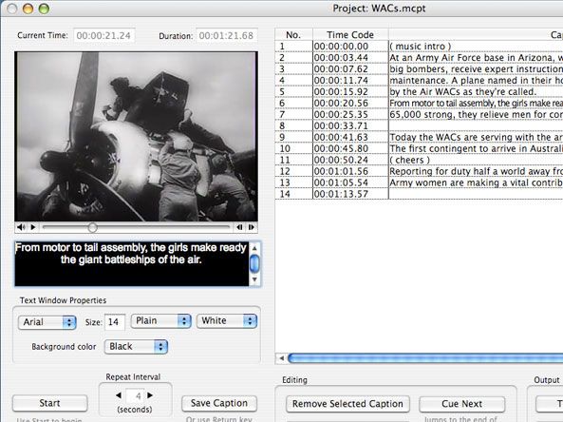Click the caption text editing area
This screenshot has width=563, height=422.
pos(131,264)
